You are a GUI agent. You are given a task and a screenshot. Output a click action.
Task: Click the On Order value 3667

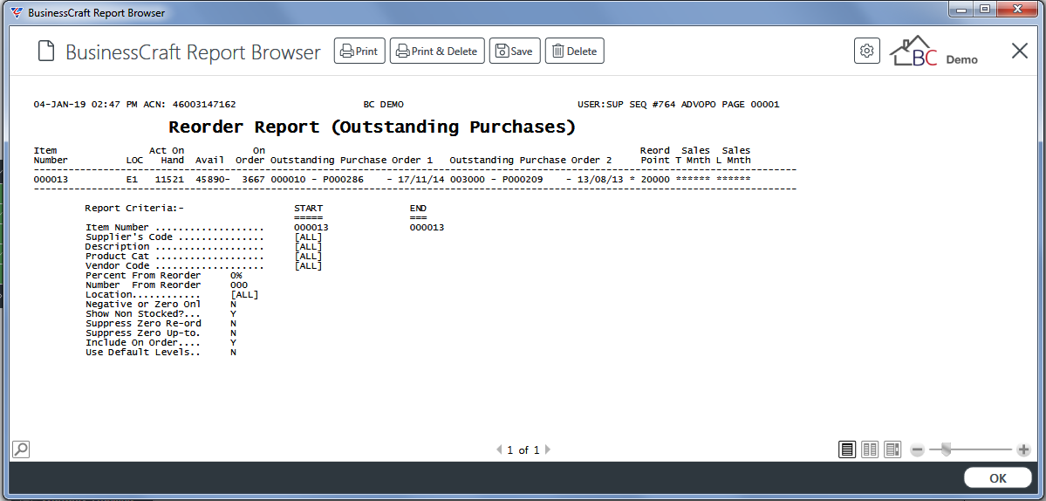254,180
